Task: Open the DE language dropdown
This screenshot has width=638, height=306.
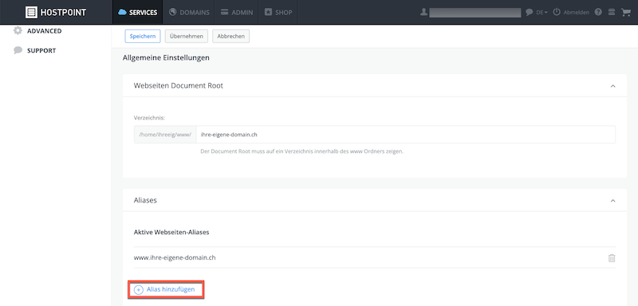Action: 542,13
